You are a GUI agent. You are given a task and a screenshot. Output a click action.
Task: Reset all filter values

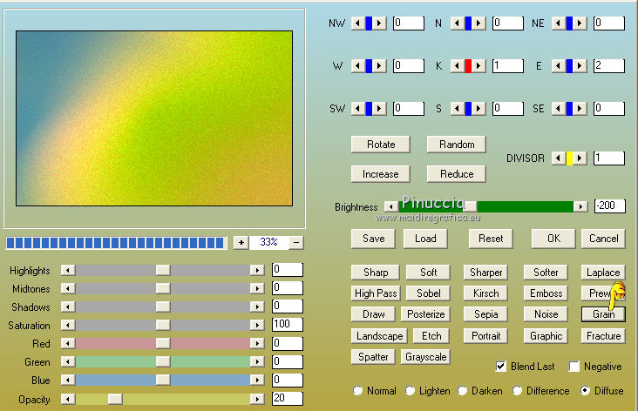pyautogui.click(x=491, y=239)
